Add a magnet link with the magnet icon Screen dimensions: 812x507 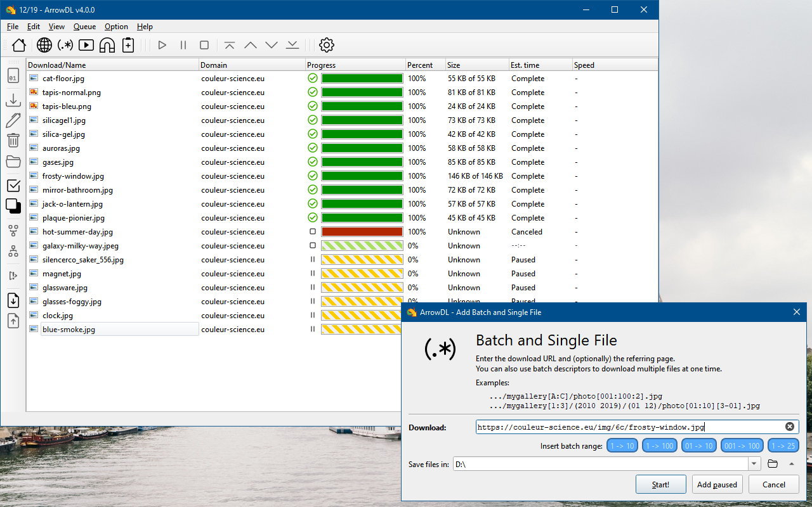pos(106,45)
